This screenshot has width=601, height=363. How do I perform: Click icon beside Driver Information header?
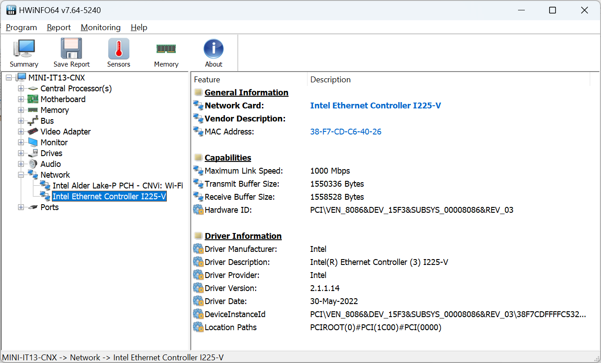(x=198, y=236)
